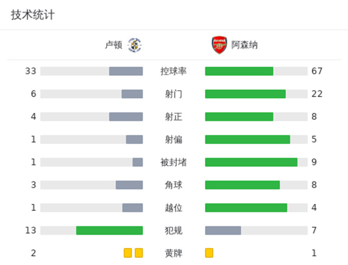Click Arsenal's single yellow card icon
The width and height of the screenshot is (348, 265).
click(209, 253)
